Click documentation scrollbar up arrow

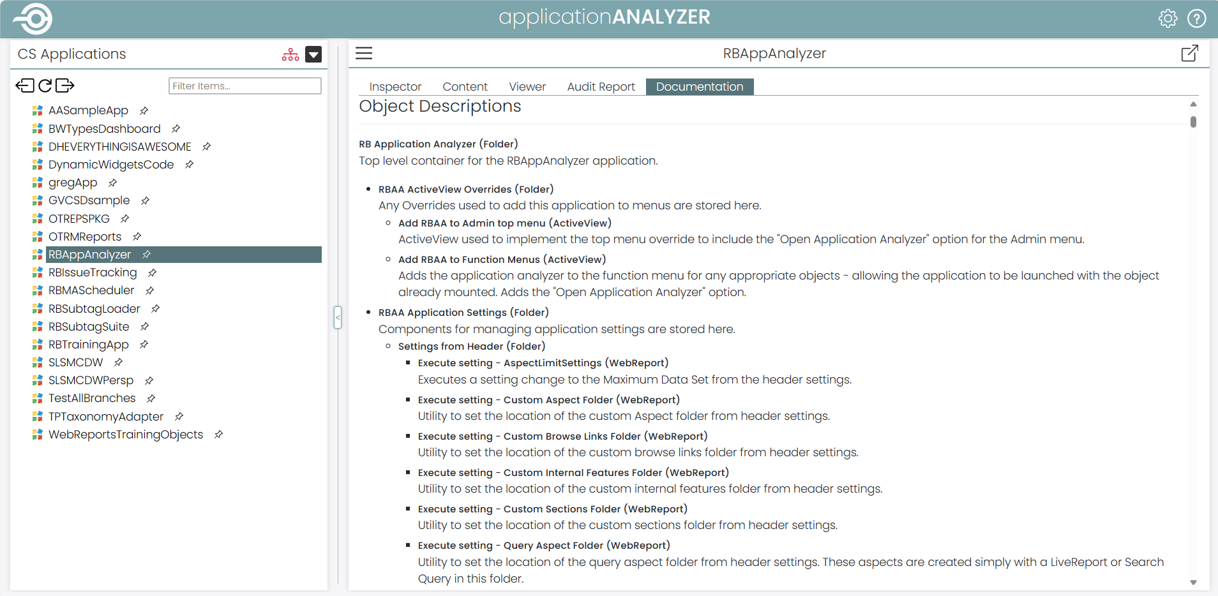(1192, 104)
